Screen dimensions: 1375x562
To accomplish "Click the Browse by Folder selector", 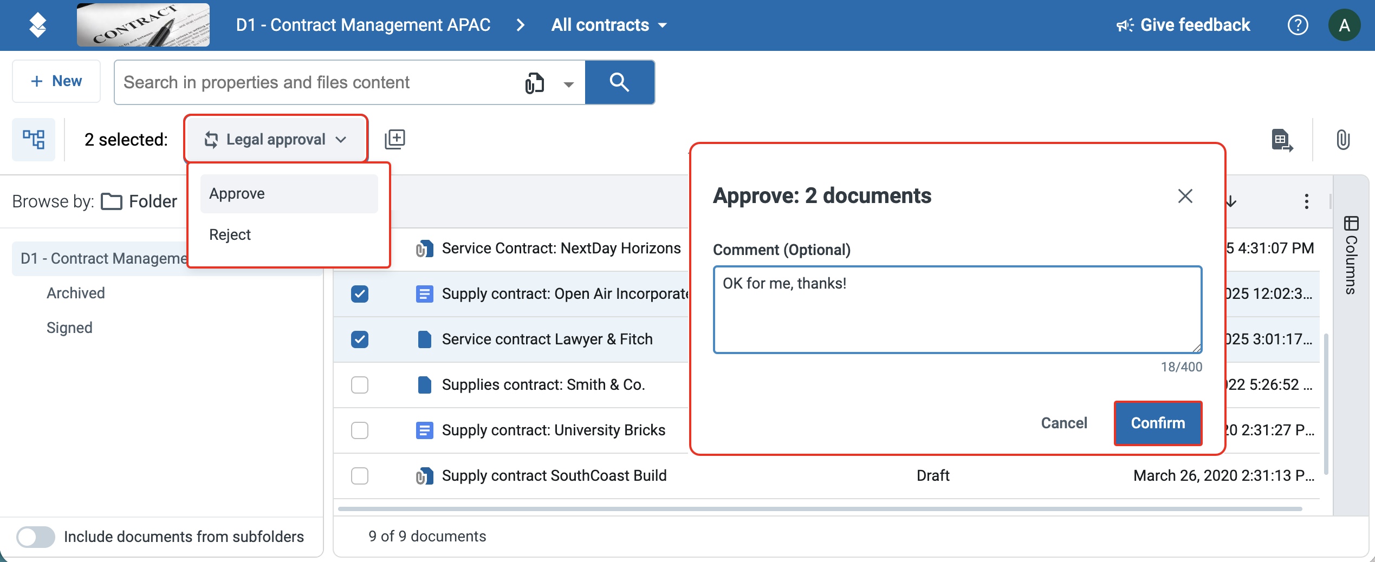I will point(94,201).
